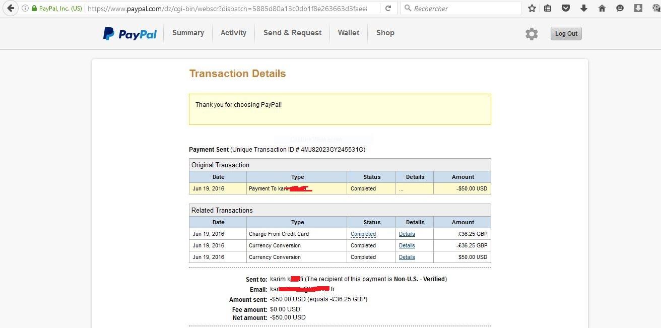This screenshot has width=661, height=328.
Task: Open site information icon in address bar
Action: coord(25,9)
